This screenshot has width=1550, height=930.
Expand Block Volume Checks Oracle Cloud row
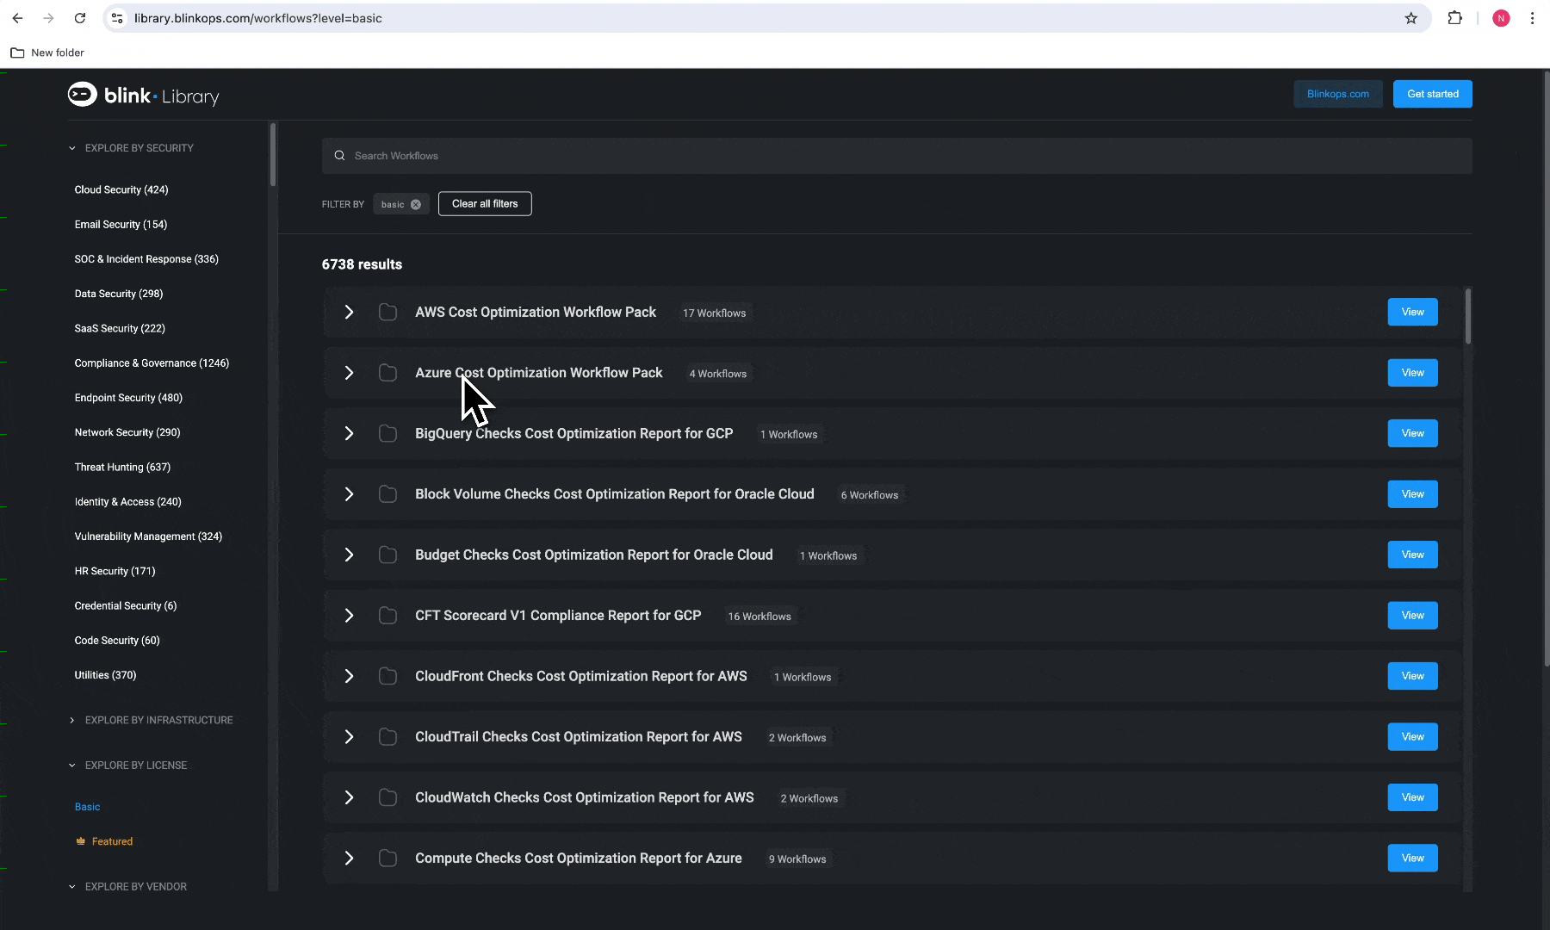(x=349, y=494)
